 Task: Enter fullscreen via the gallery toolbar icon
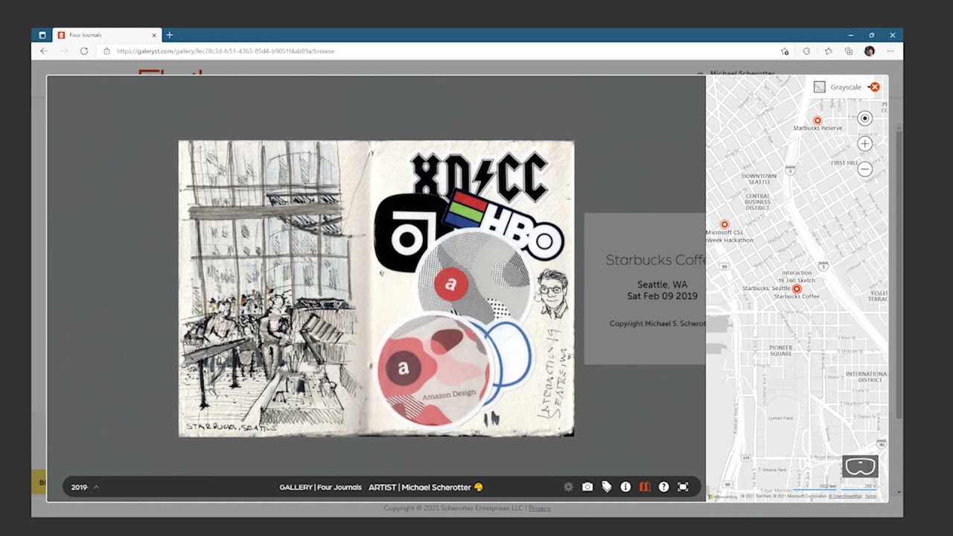683,487
